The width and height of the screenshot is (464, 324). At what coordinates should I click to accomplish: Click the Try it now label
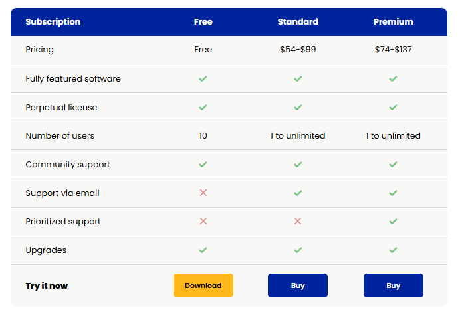point(47,285)
